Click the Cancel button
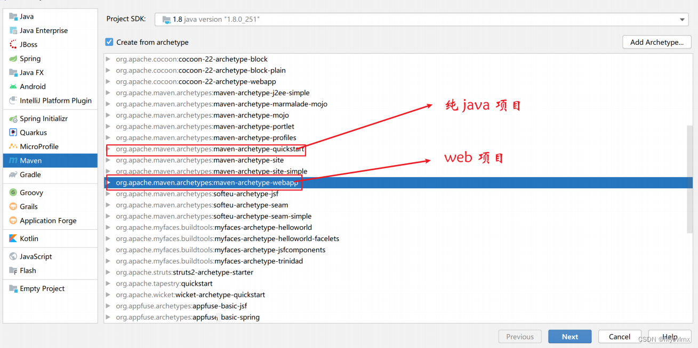Viewport: 698px width, 348px height. (x=619, y=336)
